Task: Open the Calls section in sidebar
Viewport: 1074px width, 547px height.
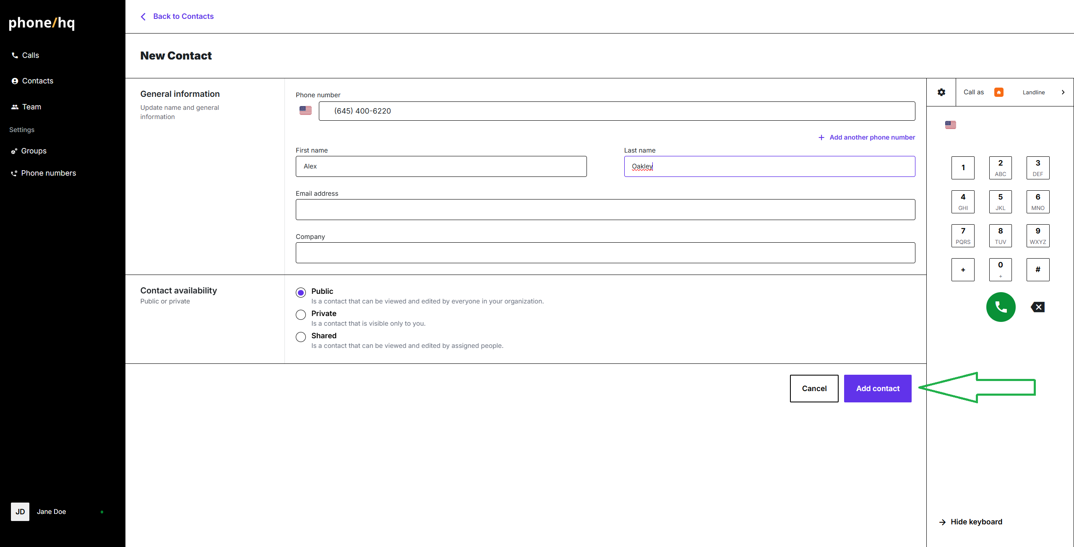Action: (30, 55)
